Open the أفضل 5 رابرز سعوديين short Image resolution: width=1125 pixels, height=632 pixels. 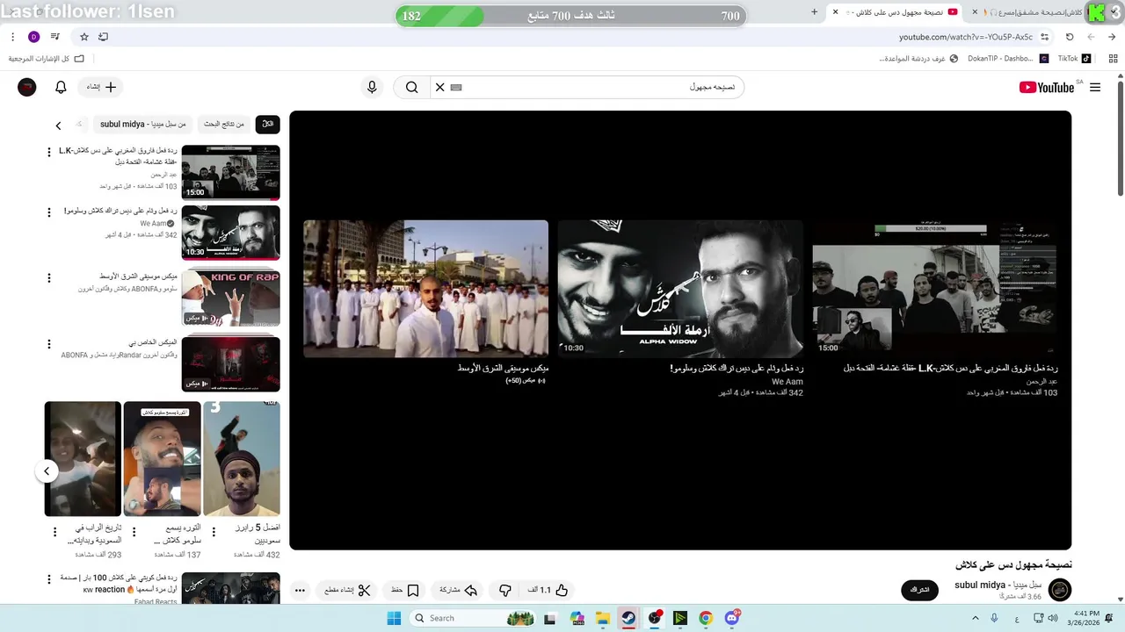(242, 458)
